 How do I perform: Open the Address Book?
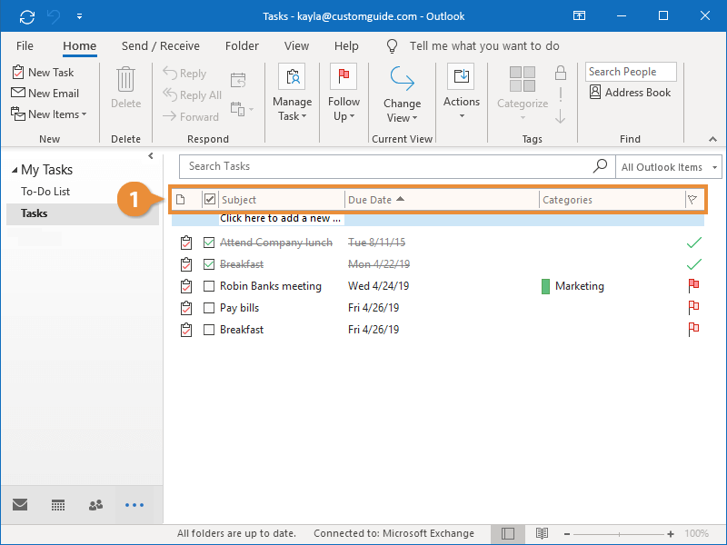coord(630,93)
